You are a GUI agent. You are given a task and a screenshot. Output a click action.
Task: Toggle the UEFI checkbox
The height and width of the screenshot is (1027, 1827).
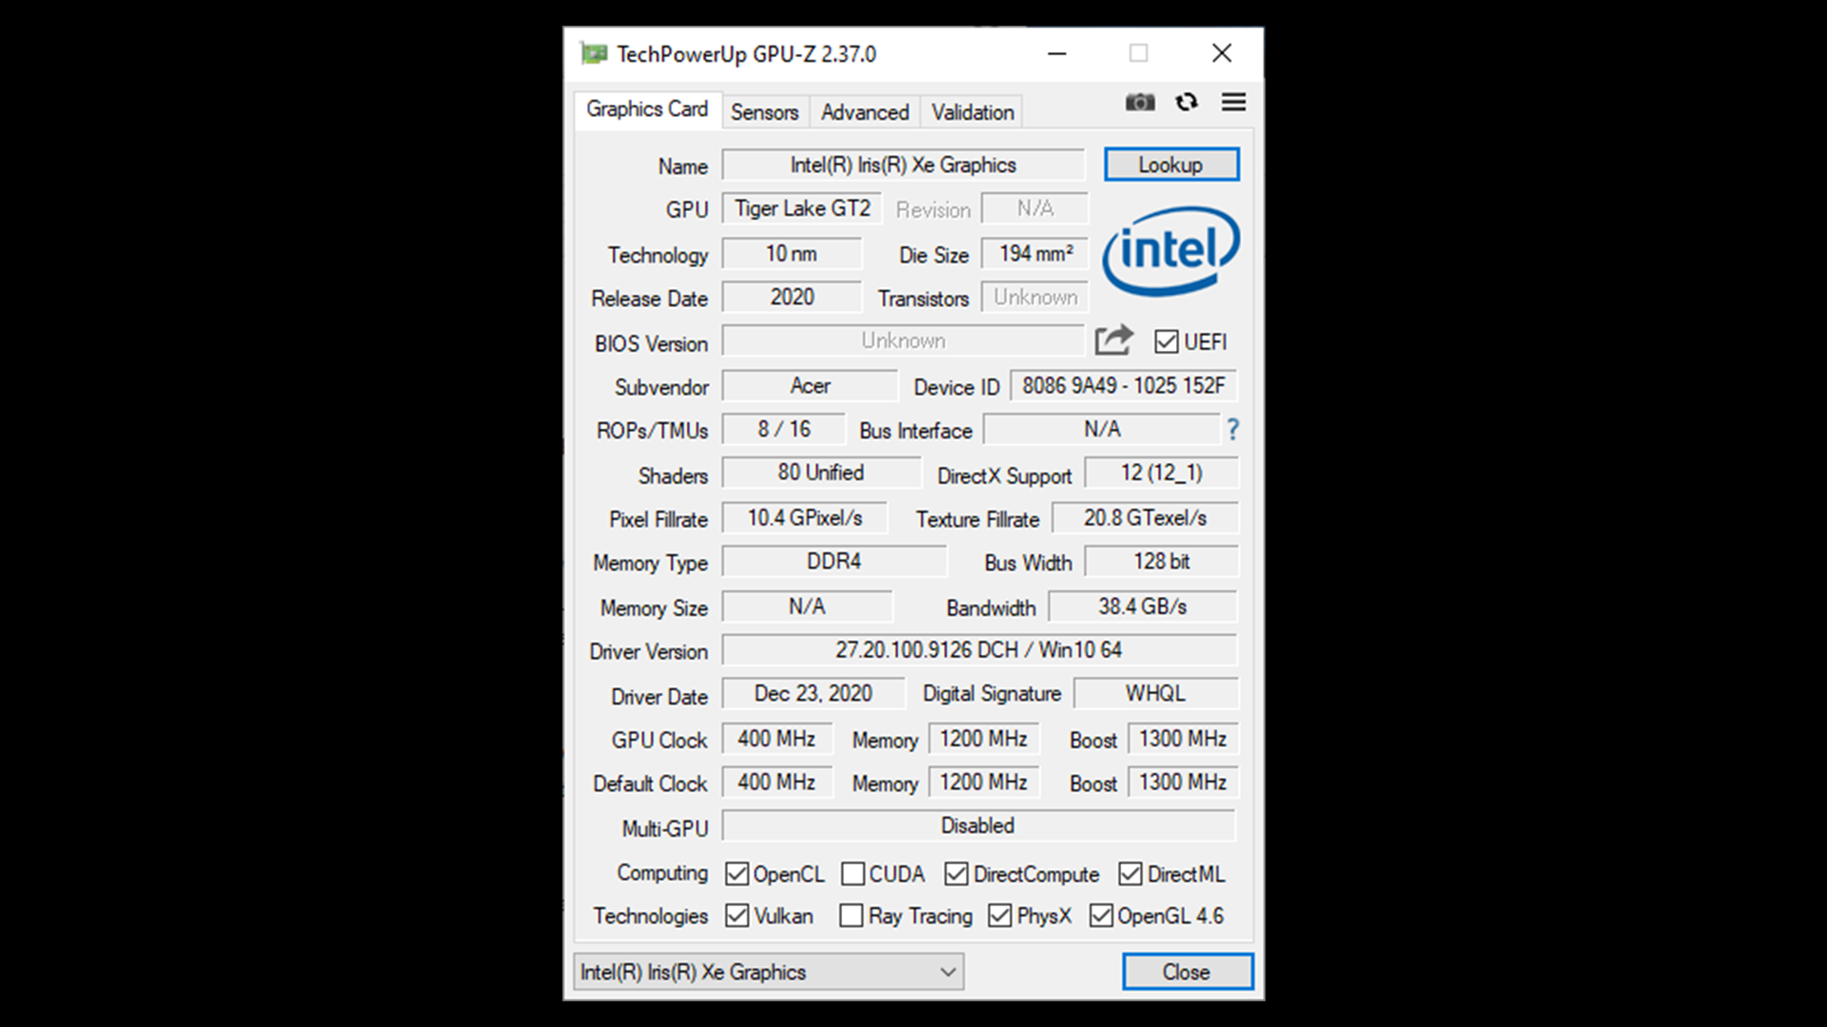(1166, 341)
